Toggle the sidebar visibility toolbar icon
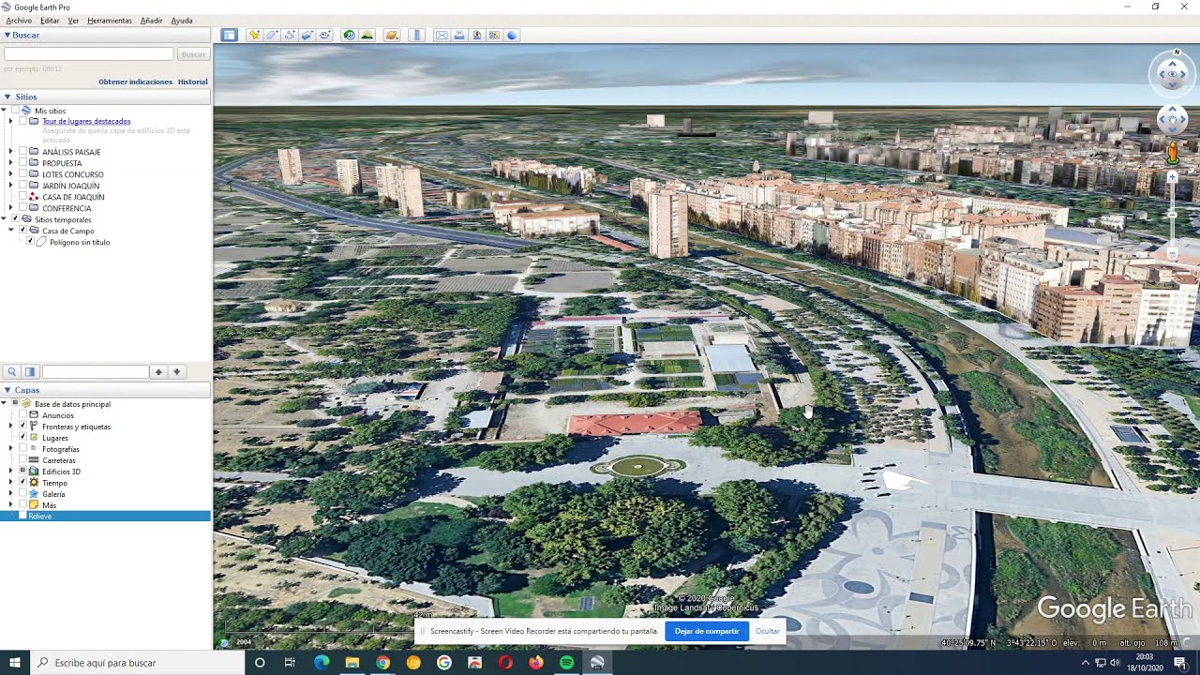This screenshot has height=675, width=1200. pyautogui.click(x=229, y=35)
